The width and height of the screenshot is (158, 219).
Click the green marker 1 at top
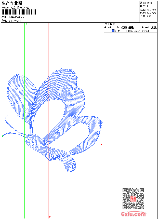26,24
